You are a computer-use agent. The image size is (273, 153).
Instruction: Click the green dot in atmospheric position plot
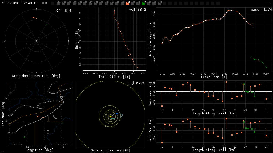click(x=47, y=25)
